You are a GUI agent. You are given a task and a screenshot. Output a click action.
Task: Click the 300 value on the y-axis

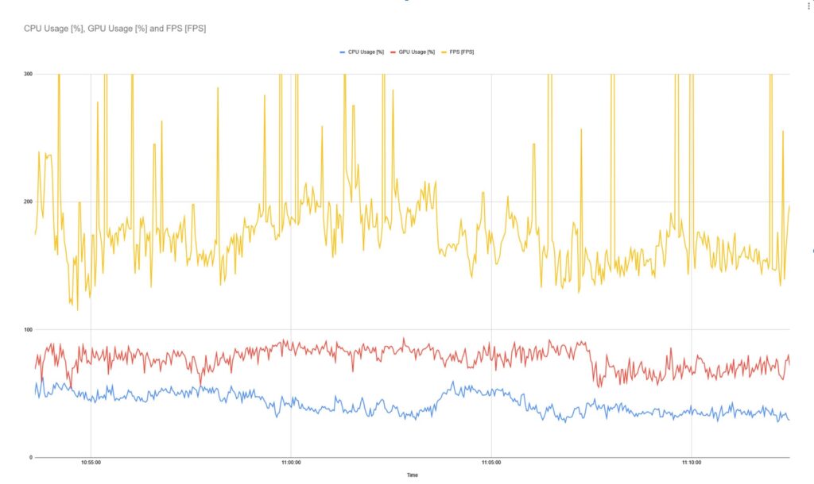tap(28, 72)
